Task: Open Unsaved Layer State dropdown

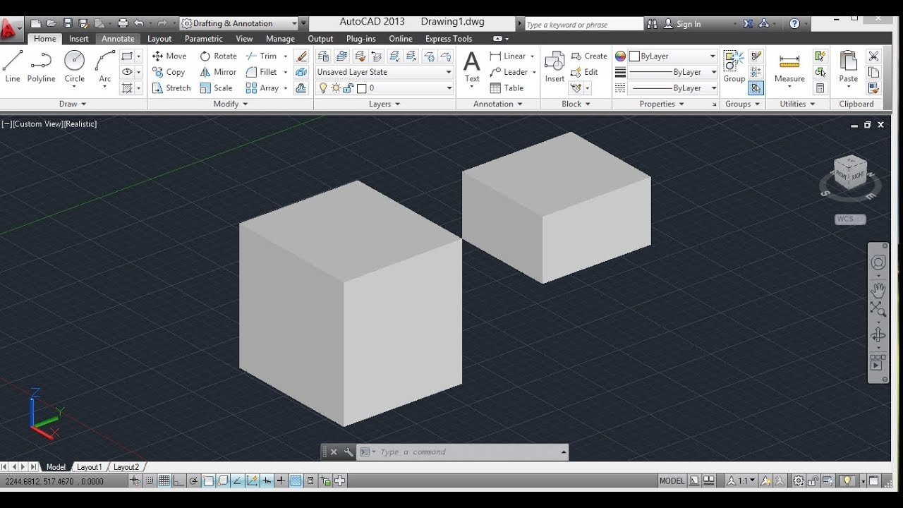Action: (384, 72)
